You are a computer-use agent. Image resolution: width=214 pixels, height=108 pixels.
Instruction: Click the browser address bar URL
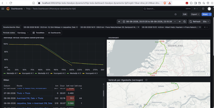(x=101, y=3)
